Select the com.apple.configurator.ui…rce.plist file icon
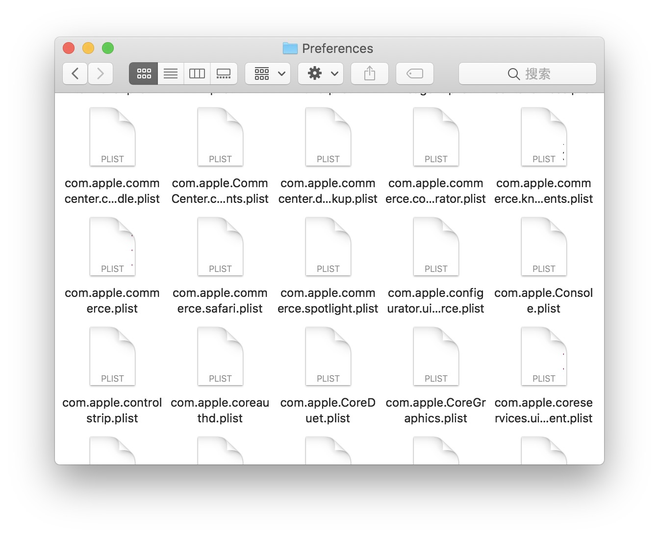 pos(436,246)
